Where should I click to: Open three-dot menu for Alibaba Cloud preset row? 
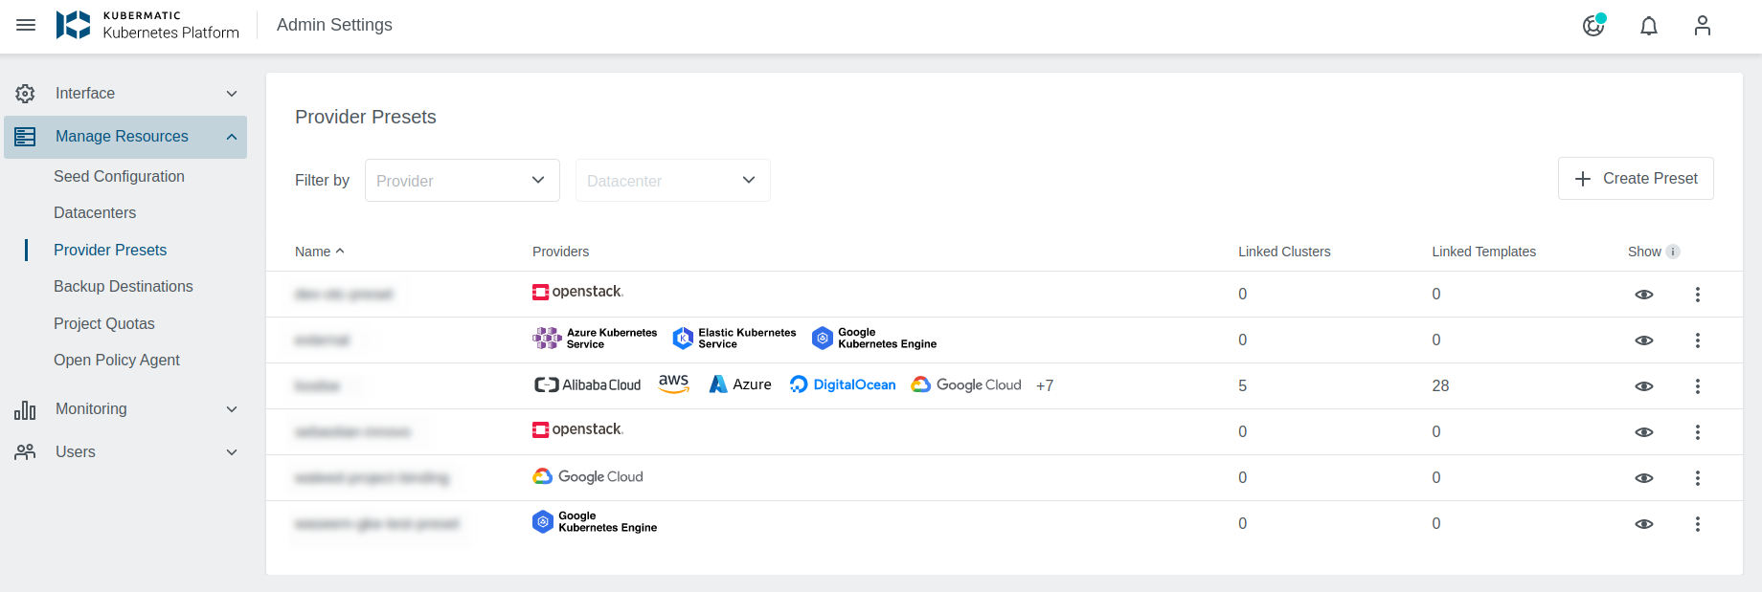pyautogui.click(x=1697, y=386)
